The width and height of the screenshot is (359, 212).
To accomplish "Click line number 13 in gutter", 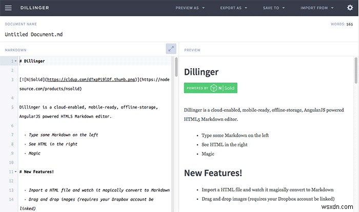I will point(11,190).
